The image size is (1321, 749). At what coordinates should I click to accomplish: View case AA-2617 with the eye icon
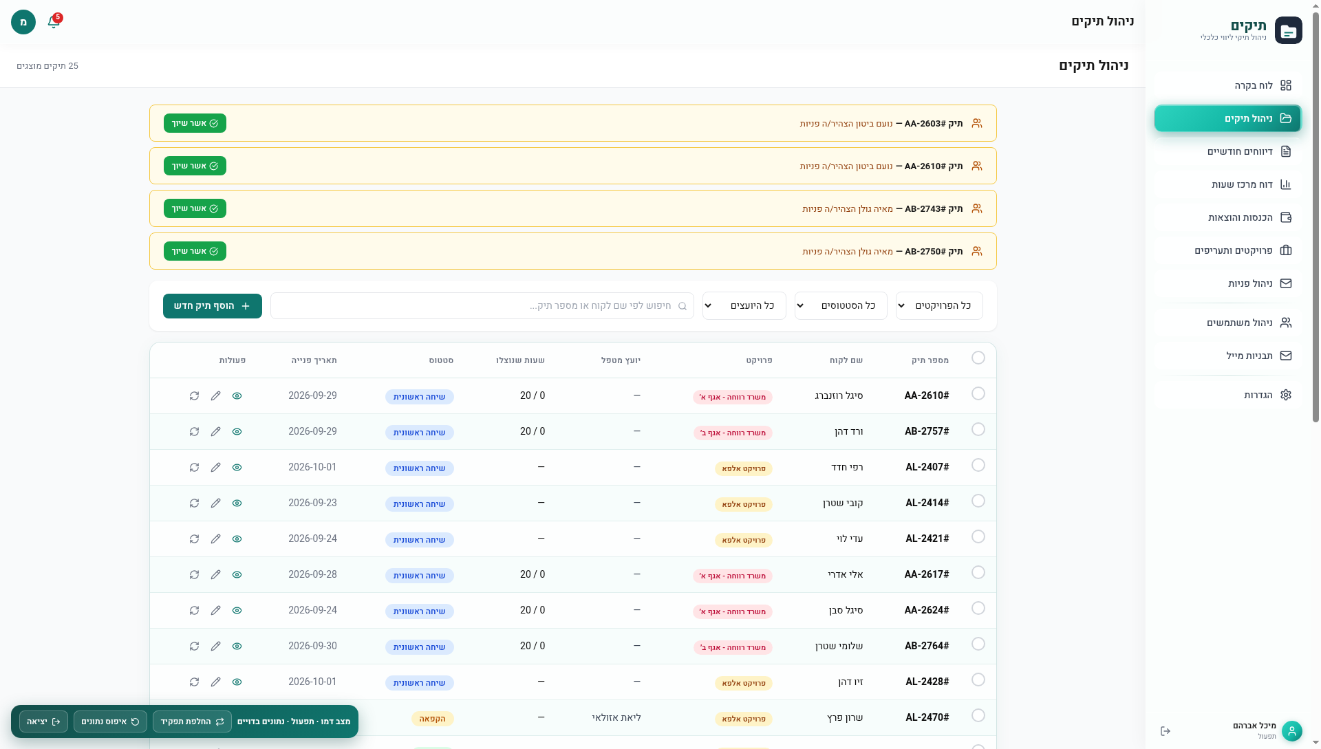pos(237,575)
